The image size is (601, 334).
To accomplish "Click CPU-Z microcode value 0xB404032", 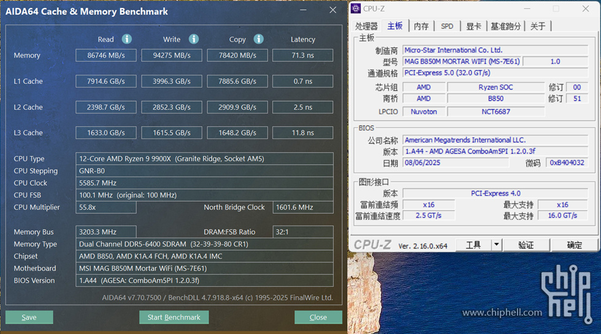I will point(567,163).
